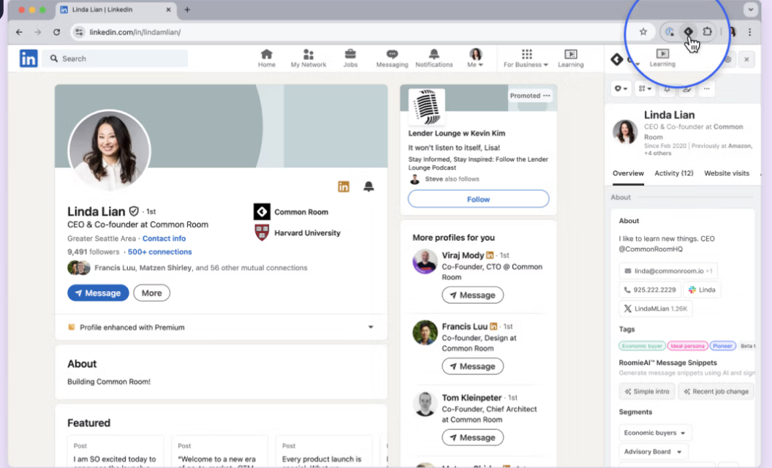Click the browser extensions puzzle icon

(x=707, y=31)
